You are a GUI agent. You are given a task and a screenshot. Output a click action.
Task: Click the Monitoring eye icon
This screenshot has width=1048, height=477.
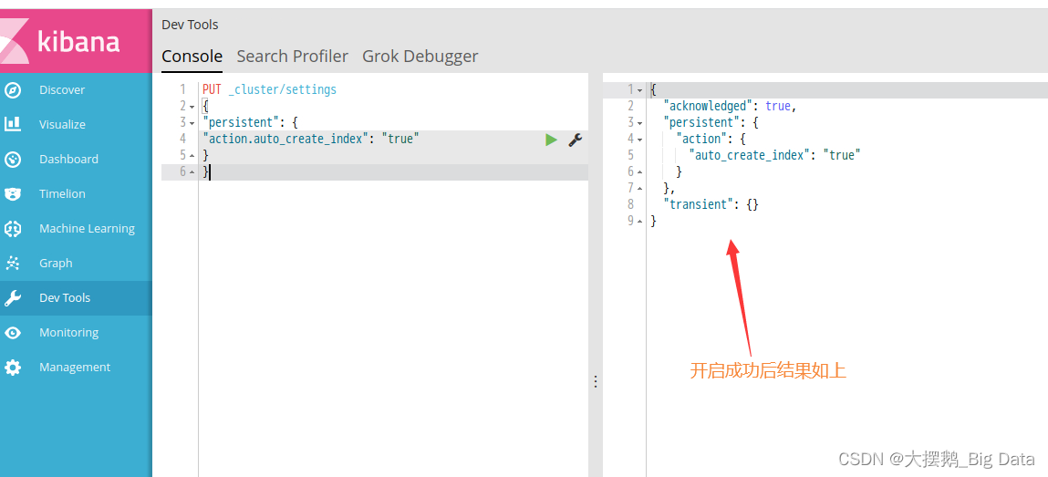(13, 333)
